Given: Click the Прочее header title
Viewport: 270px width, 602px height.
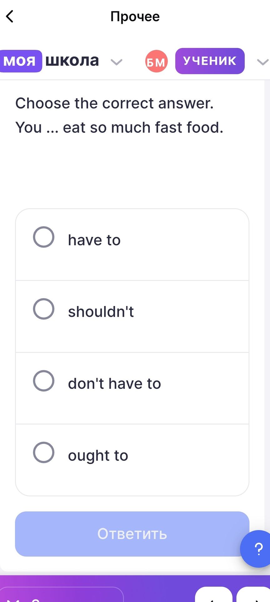Looking at the screenshot, I should point(135,16).
